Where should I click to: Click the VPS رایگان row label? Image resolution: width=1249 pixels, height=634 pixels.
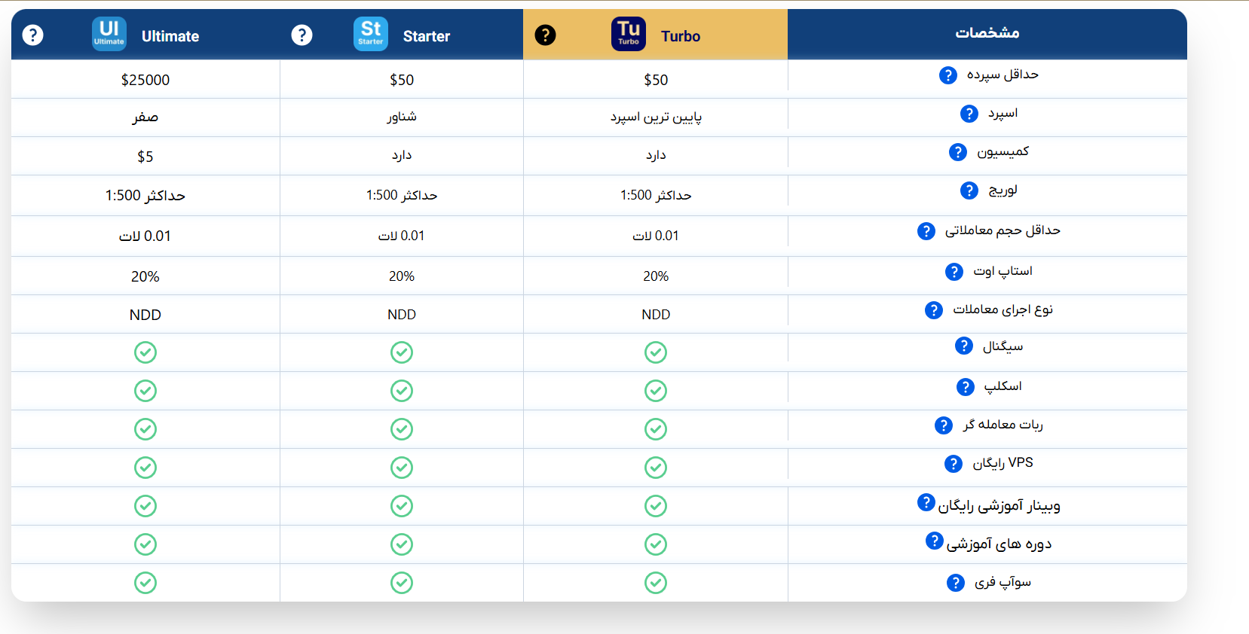coord(1003,463)
